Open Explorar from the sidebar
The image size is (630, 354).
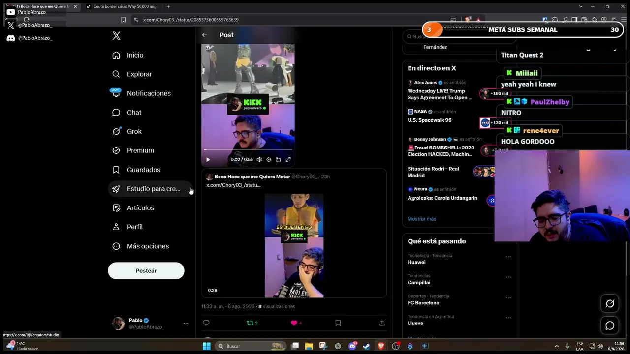132,74
